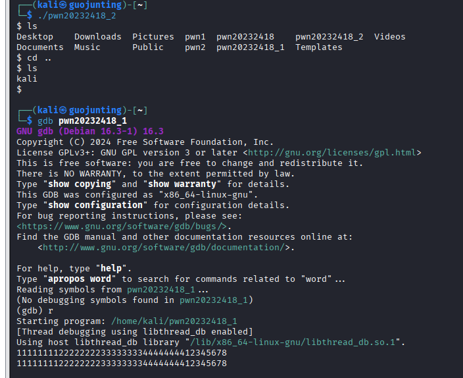Select Desktop in the ls output
The height and width of the screenshot is (378, 463).
(35, 37)
